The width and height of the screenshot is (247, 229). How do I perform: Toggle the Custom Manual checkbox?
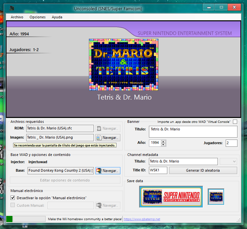(12, 205)
